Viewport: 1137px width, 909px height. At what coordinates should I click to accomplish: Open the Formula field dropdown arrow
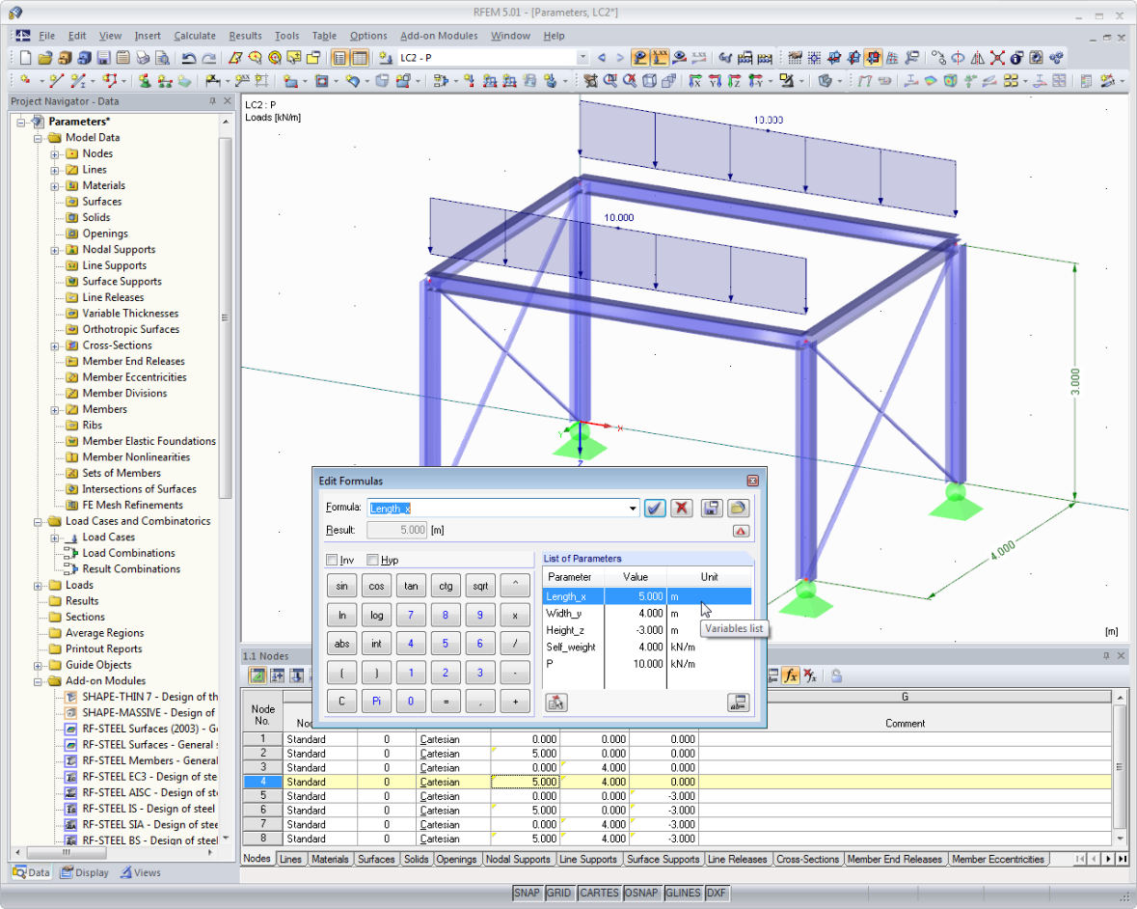[x=632, y=508]
